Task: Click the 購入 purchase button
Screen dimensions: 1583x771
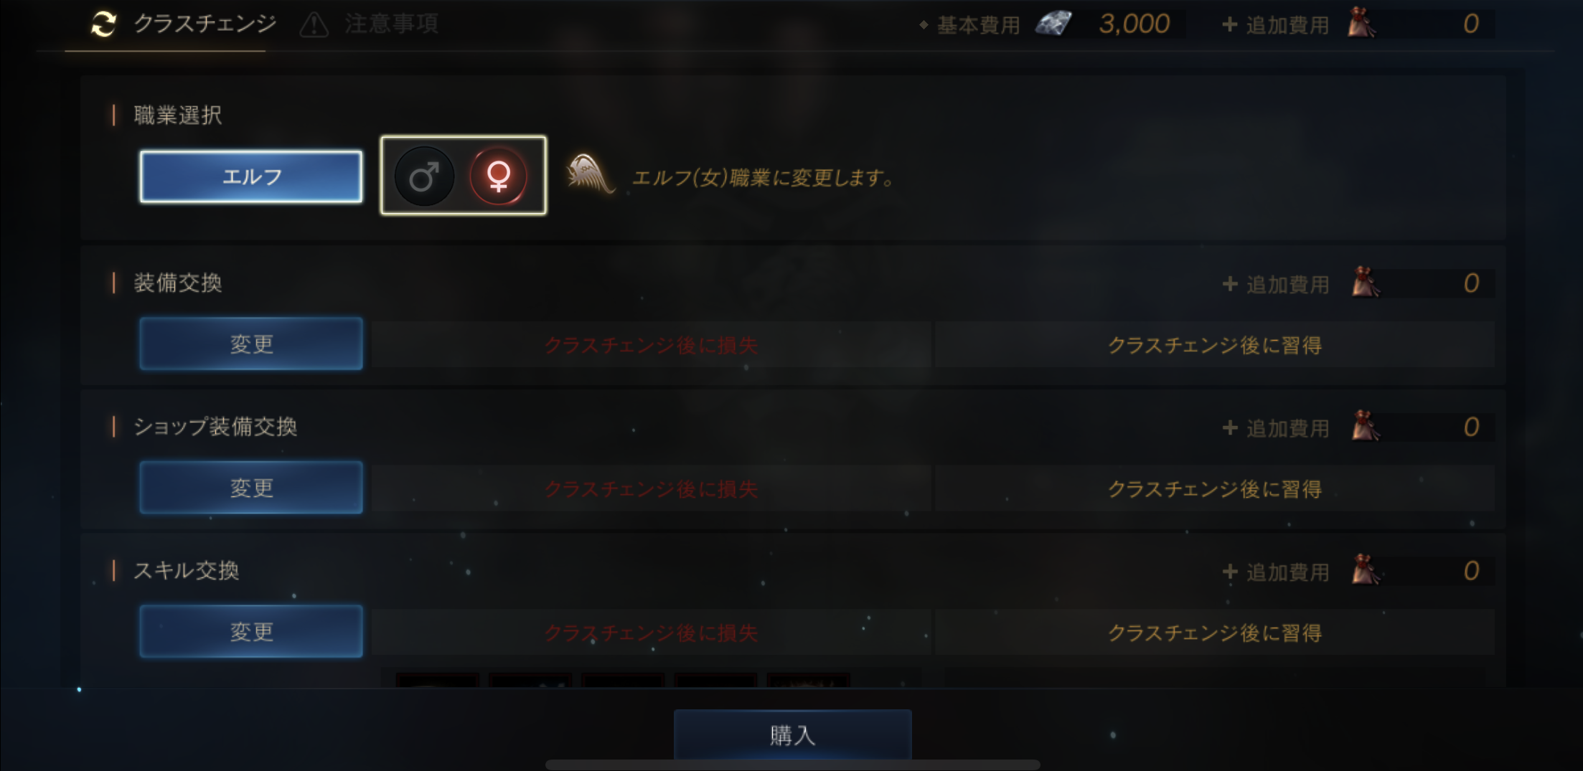Action: (x=792, y=734)
